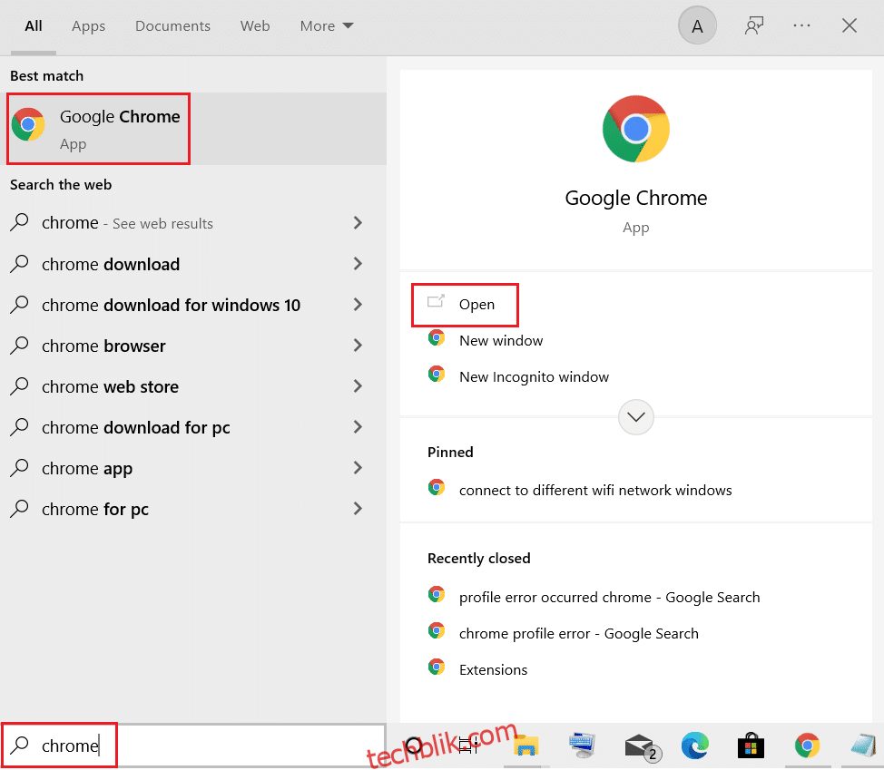Click Chrome icon beside New window
Viewport: 884px width, 770px height.
tap(437, 338)
